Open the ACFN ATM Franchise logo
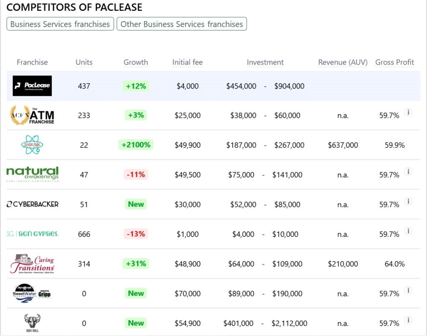Viewport: 427px width, 336px height. [32, 115]
